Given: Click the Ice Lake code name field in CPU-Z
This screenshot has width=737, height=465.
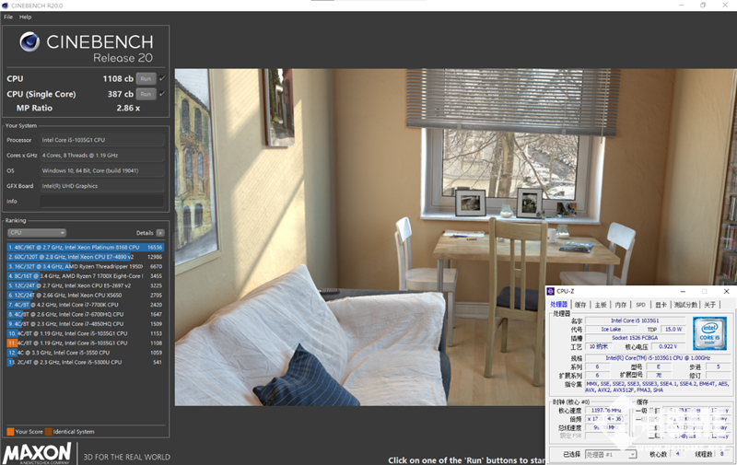Looking at the screenshot, I should click(x=611, y=330).
